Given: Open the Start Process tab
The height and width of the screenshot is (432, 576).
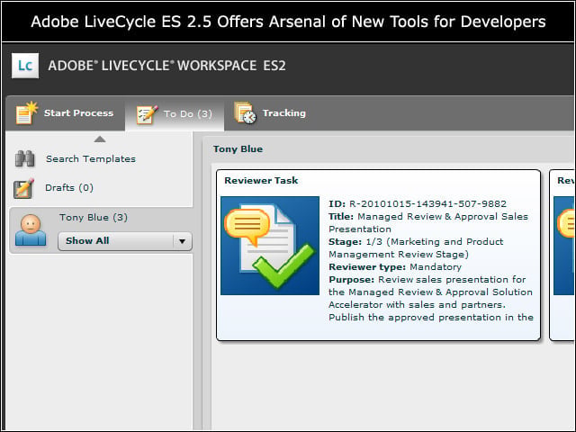Looking at the screenshot, I should point(65,113).
